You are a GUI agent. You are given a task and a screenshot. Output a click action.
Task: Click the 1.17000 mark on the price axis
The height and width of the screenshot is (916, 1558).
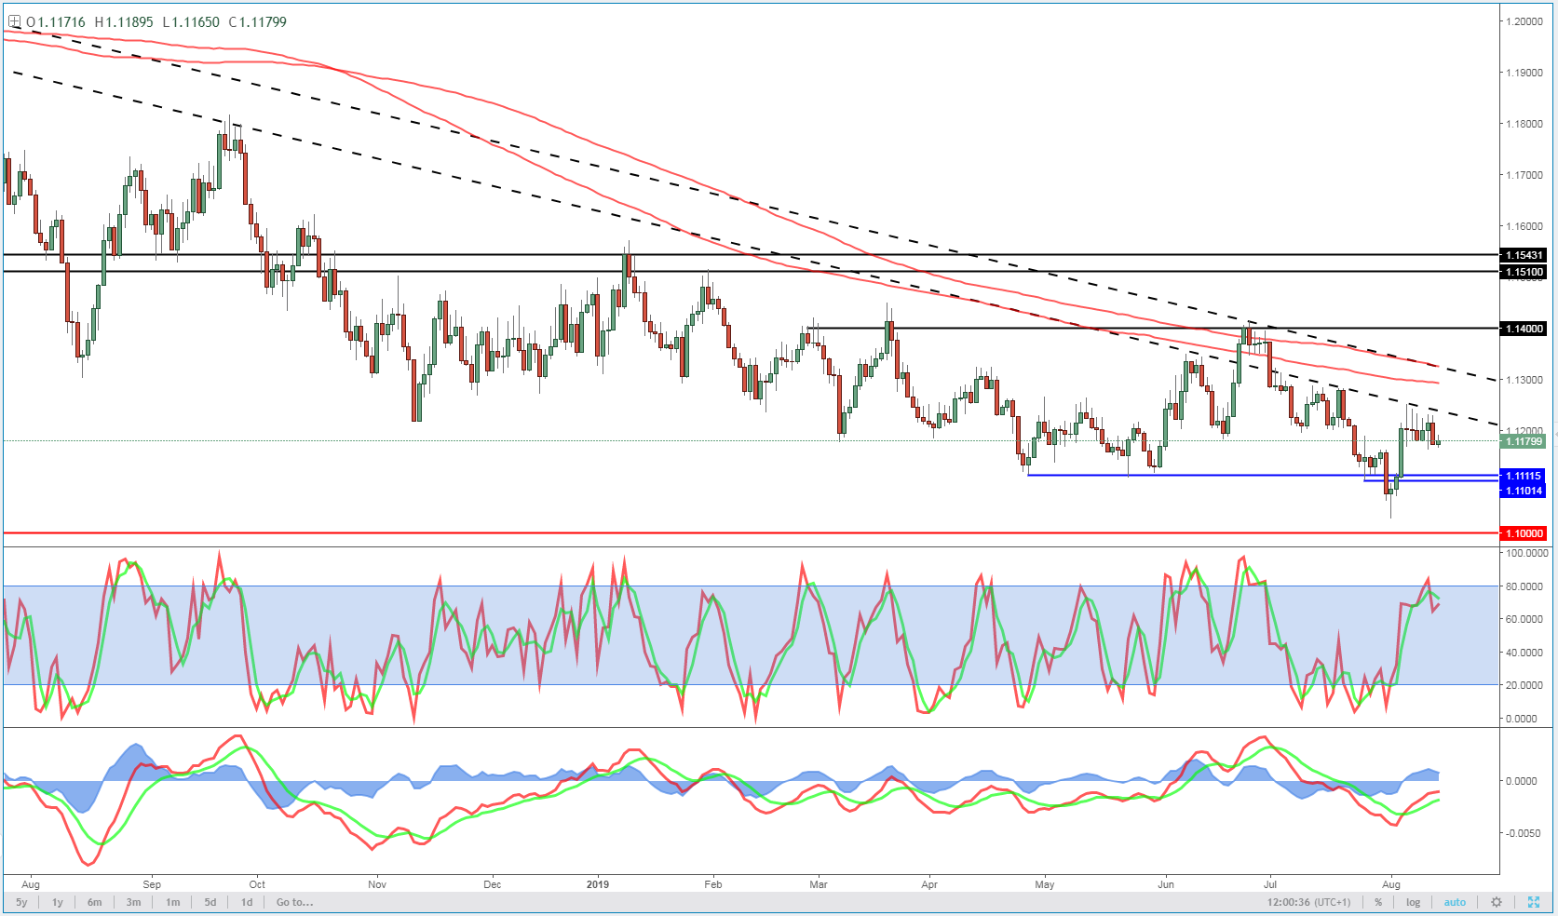point(1524,175)
